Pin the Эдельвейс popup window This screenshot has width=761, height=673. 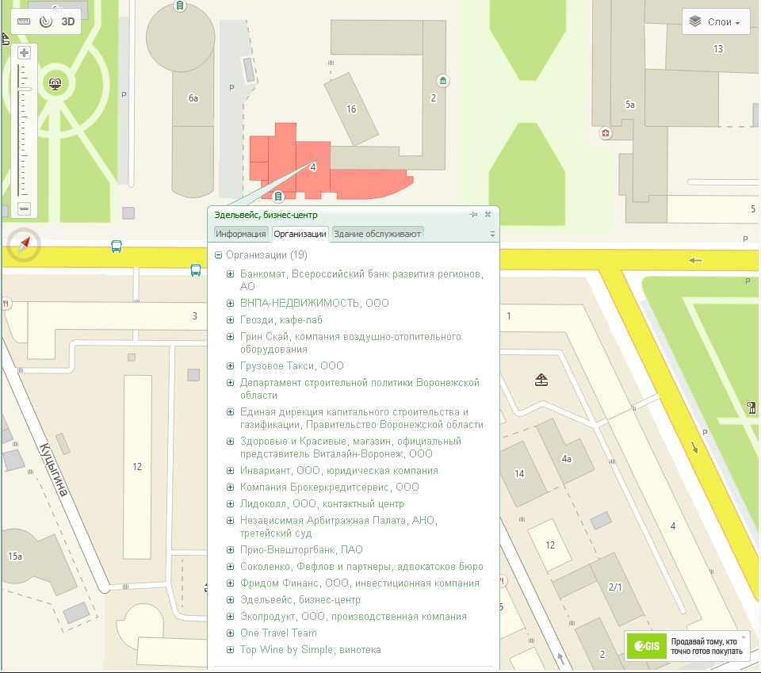(x=473, y=215)
